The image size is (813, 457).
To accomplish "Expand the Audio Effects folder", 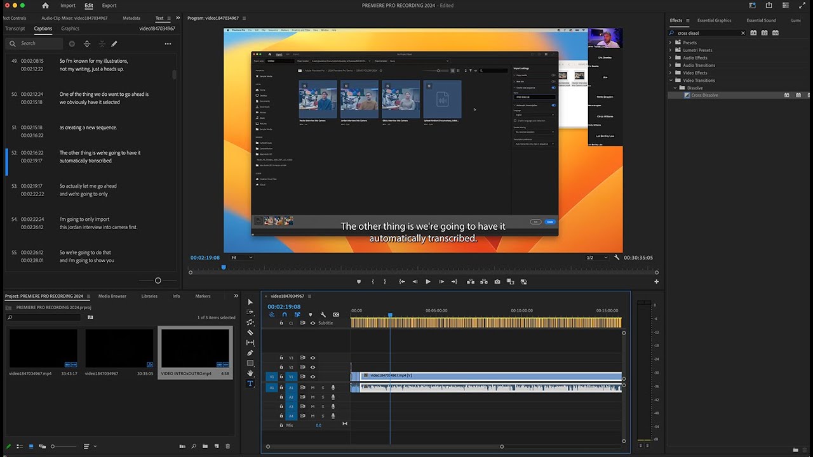I will [x=670, y=58].
